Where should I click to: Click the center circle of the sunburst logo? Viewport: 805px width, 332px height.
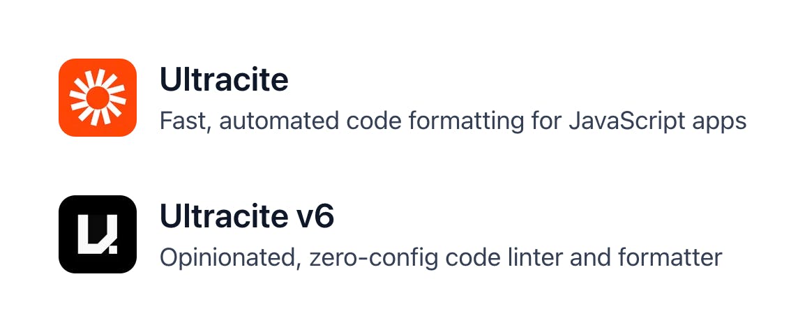pos(98,98)
